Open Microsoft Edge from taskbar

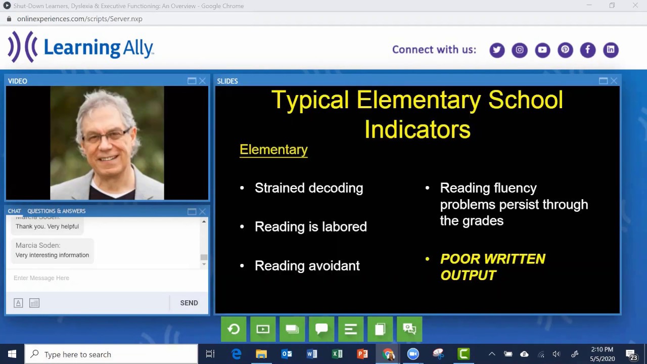[236, 354]
